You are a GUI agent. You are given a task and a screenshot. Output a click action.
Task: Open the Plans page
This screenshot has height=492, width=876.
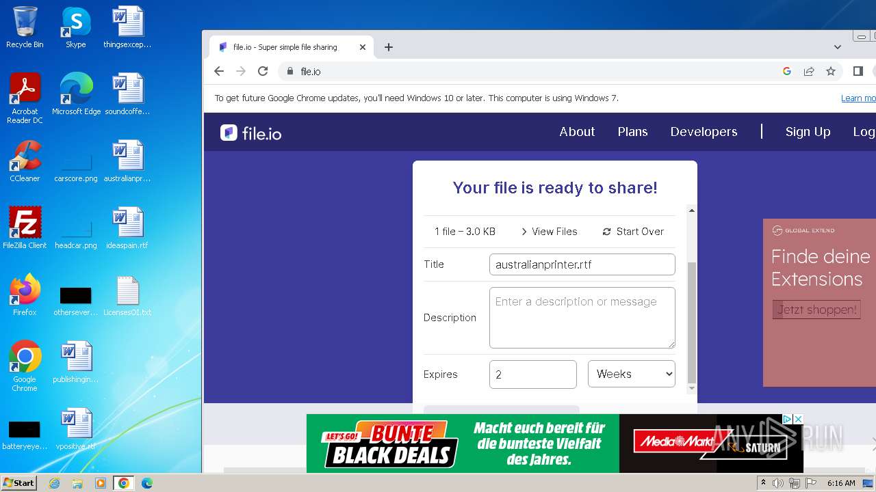(x=632, y=132)
